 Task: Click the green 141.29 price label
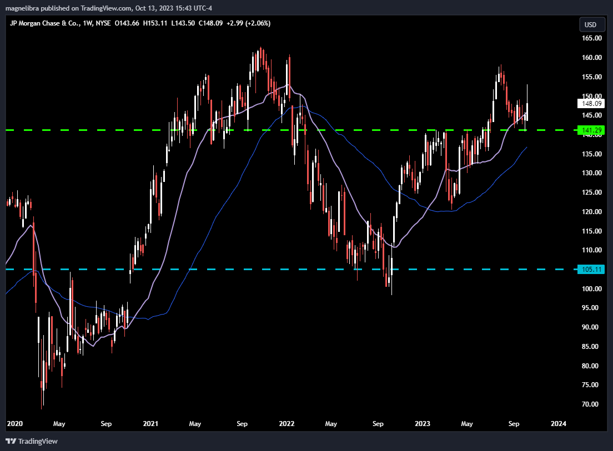point(591,130)
